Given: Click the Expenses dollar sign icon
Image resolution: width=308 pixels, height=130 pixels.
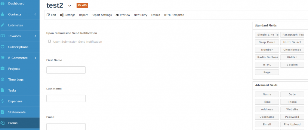Looking at the screenshot, I should click(2, 101).
